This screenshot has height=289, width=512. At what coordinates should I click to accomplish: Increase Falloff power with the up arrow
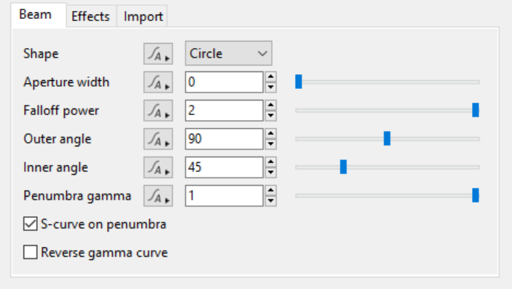[271, 106]
